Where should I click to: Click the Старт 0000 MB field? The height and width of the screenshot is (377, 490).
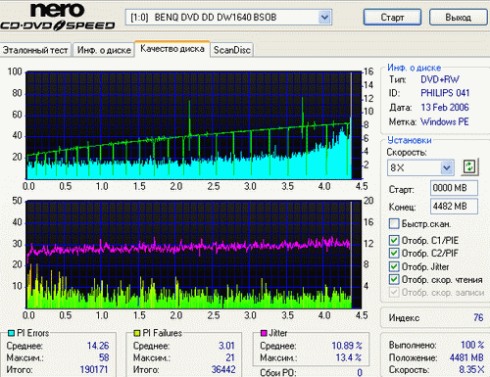tap(454, 188)
